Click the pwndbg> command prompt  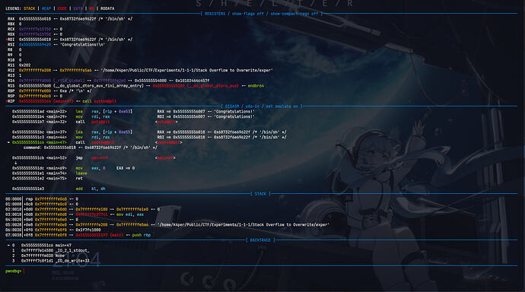[x=14, y=271]
